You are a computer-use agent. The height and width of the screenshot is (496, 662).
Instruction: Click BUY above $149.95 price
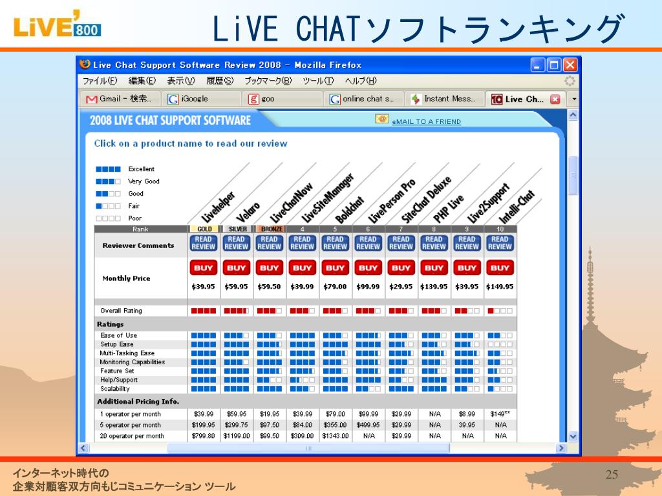(500, 268)
